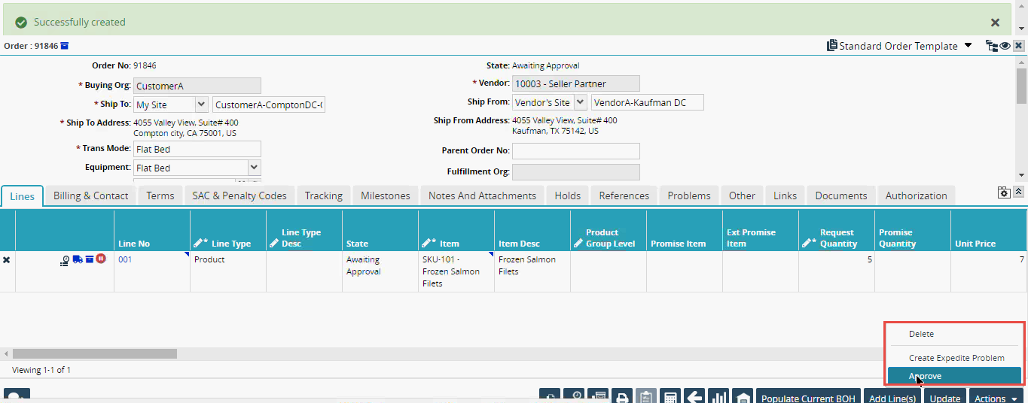
Task: Click the back arrow icon in bottom toolbar
Action: [x=694, y=396]
